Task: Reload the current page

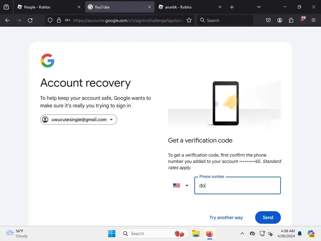Action: pos(30,20)
